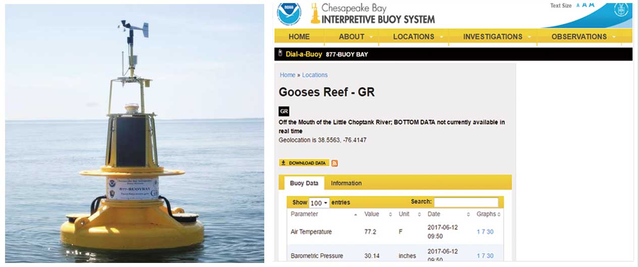Select the smallest text size A

click(x=578, y=6)
